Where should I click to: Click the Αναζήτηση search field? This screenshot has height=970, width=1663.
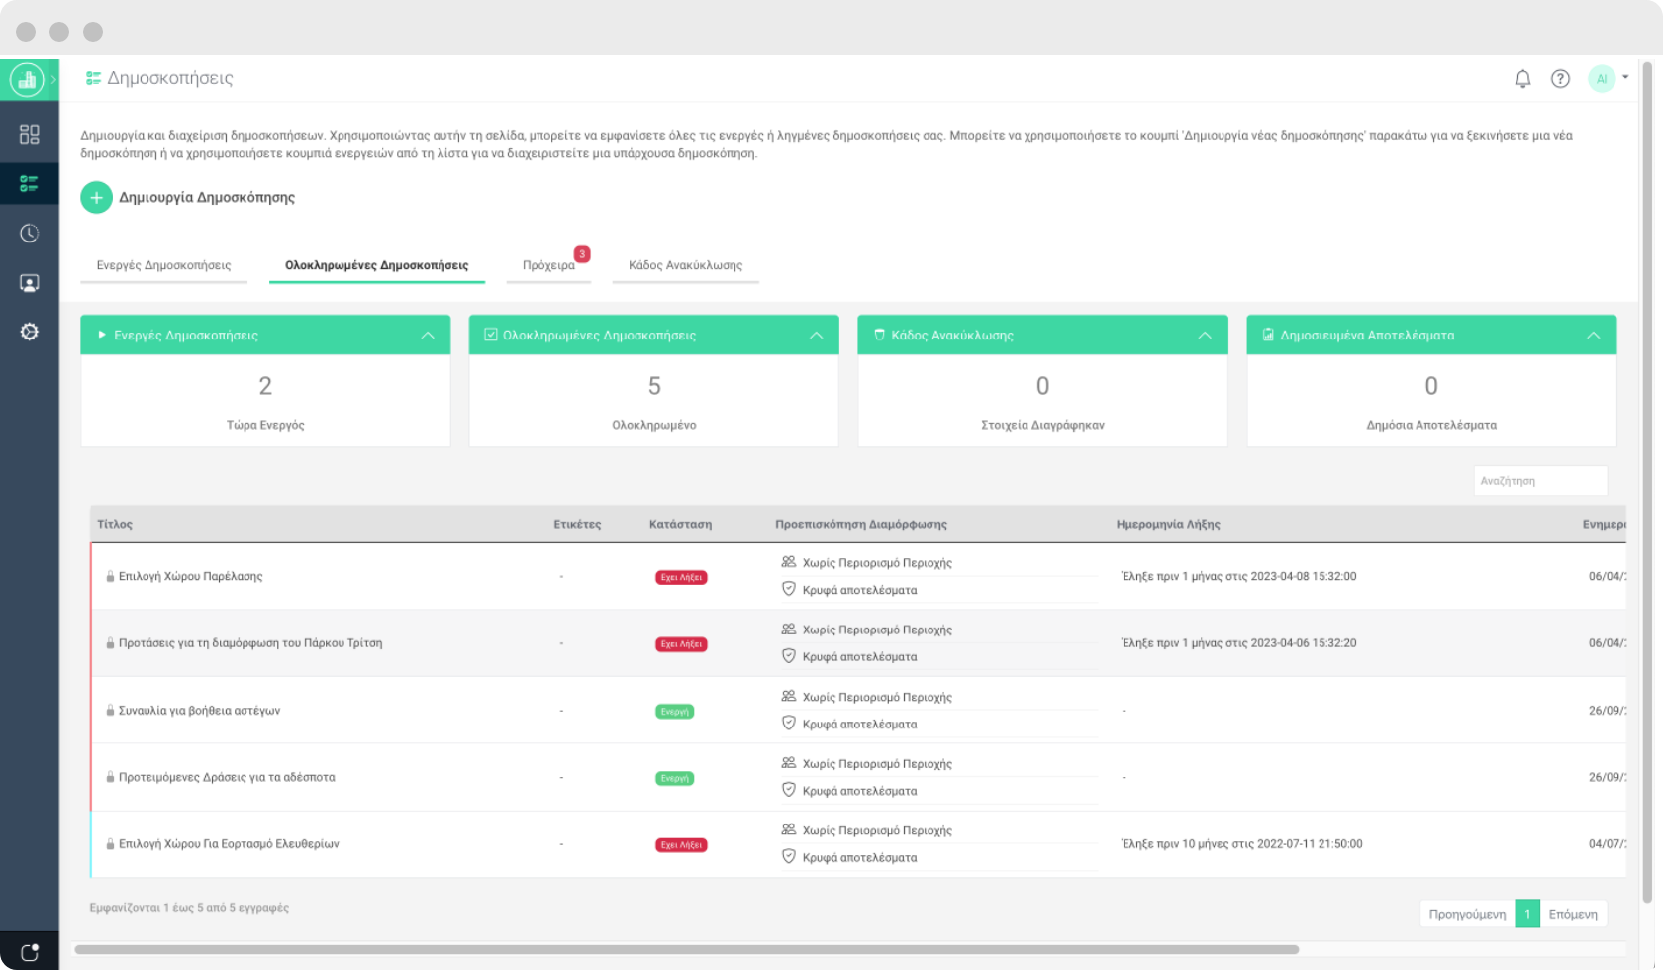pyautogui.click(x=1539, y=481)
